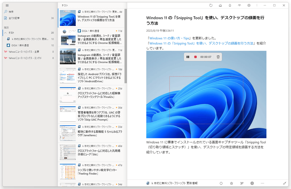Click the k icon beside bottom feed name
The width and height of the screenshot is (291, 189).
click(x=148, y=183)
